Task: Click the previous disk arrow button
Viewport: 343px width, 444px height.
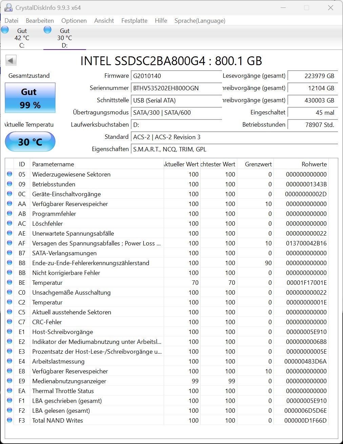Action: tap(11, 61)
